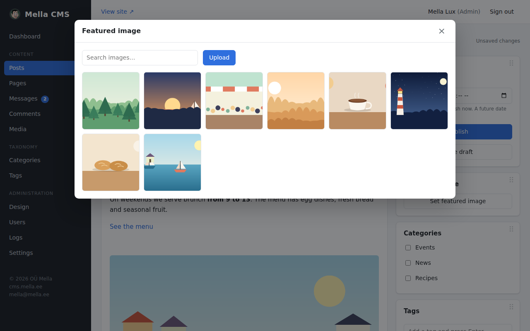
Task: Open Media in the sidebar
Action: click(46, 129)
